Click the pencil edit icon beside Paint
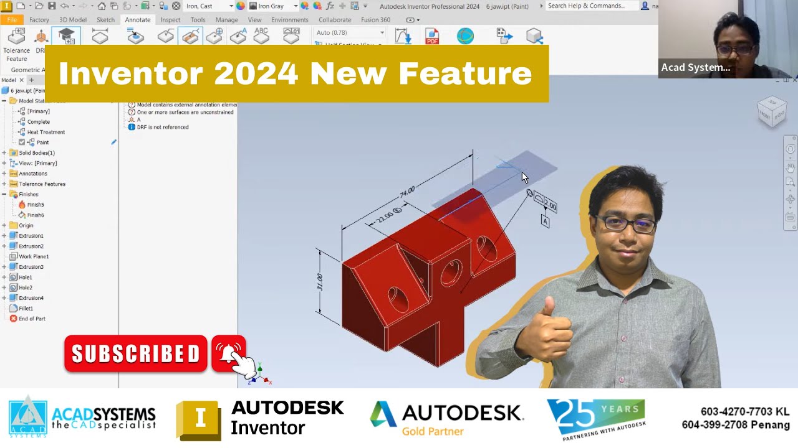 pos(113,142)
